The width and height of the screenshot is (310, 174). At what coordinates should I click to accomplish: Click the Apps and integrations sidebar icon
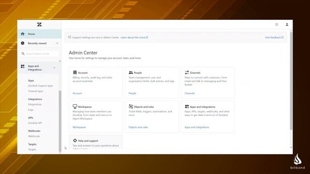[23, 67]
